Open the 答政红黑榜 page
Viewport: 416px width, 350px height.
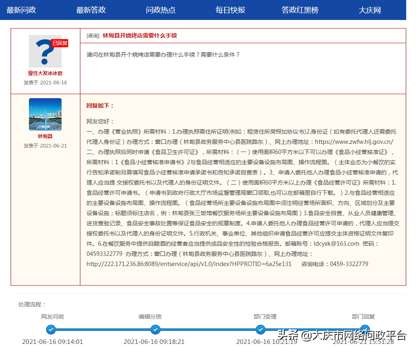[301, 10]
